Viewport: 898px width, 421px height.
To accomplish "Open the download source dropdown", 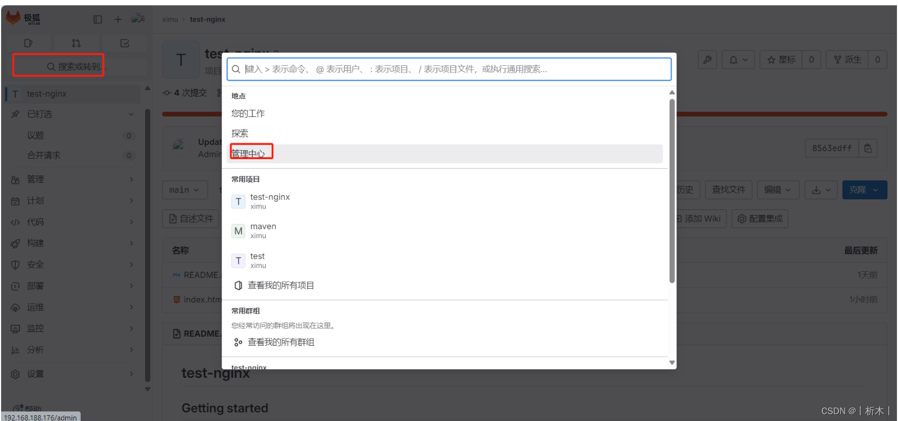I will (x=821, y=190).
